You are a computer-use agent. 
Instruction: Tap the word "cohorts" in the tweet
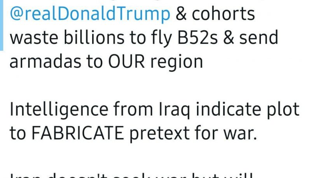click(x=223, y=14)
